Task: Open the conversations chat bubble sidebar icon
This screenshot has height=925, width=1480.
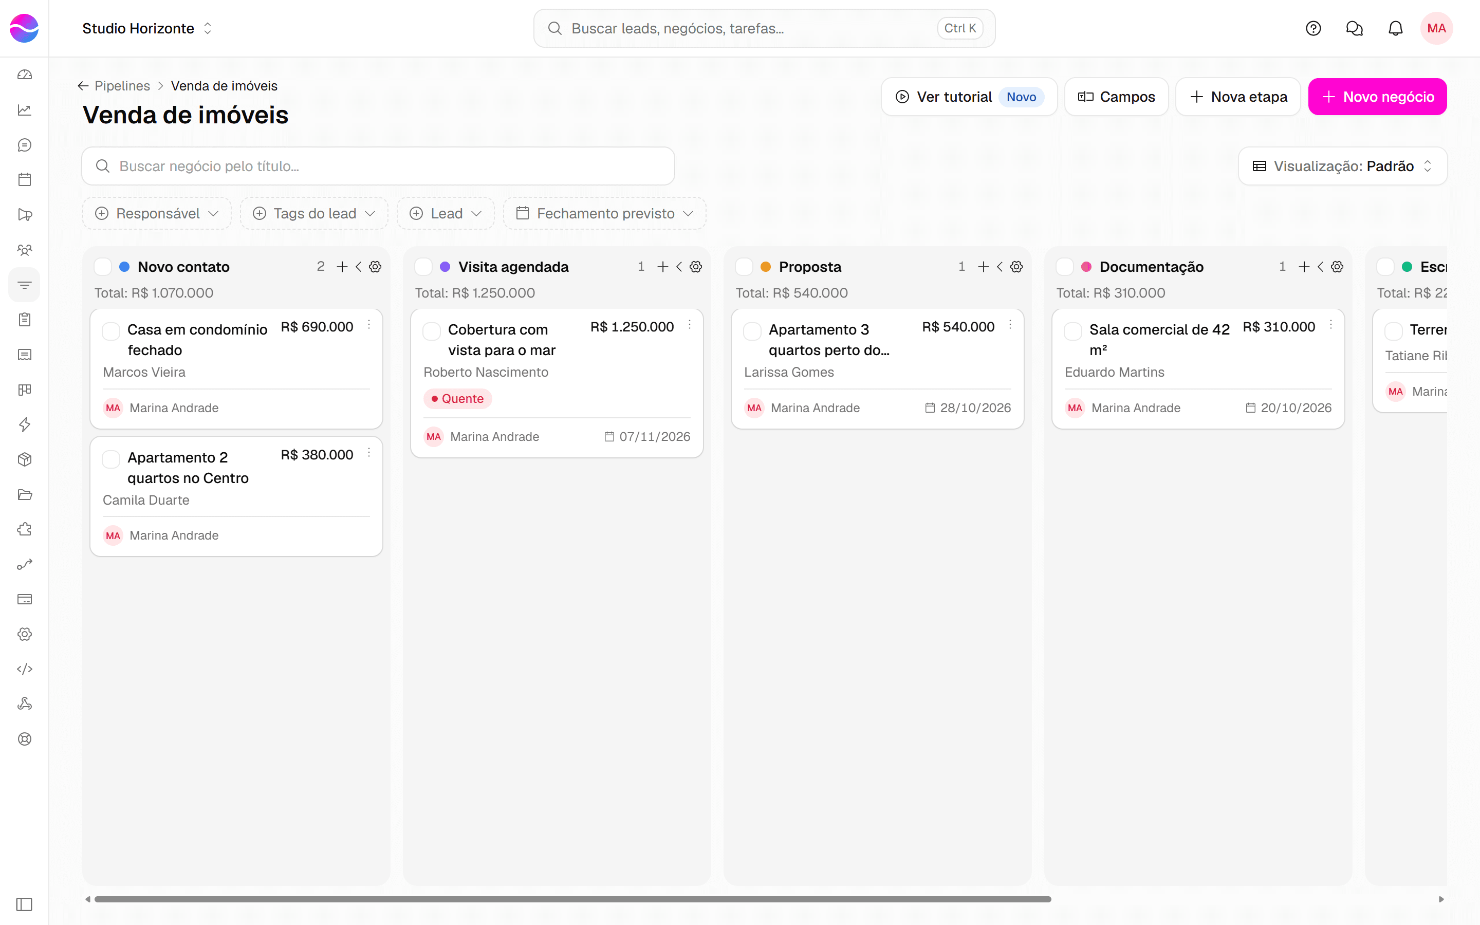Action: (25, 145)
